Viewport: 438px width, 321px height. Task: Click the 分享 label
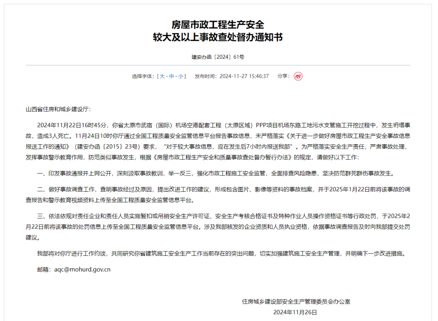point(282,76)
